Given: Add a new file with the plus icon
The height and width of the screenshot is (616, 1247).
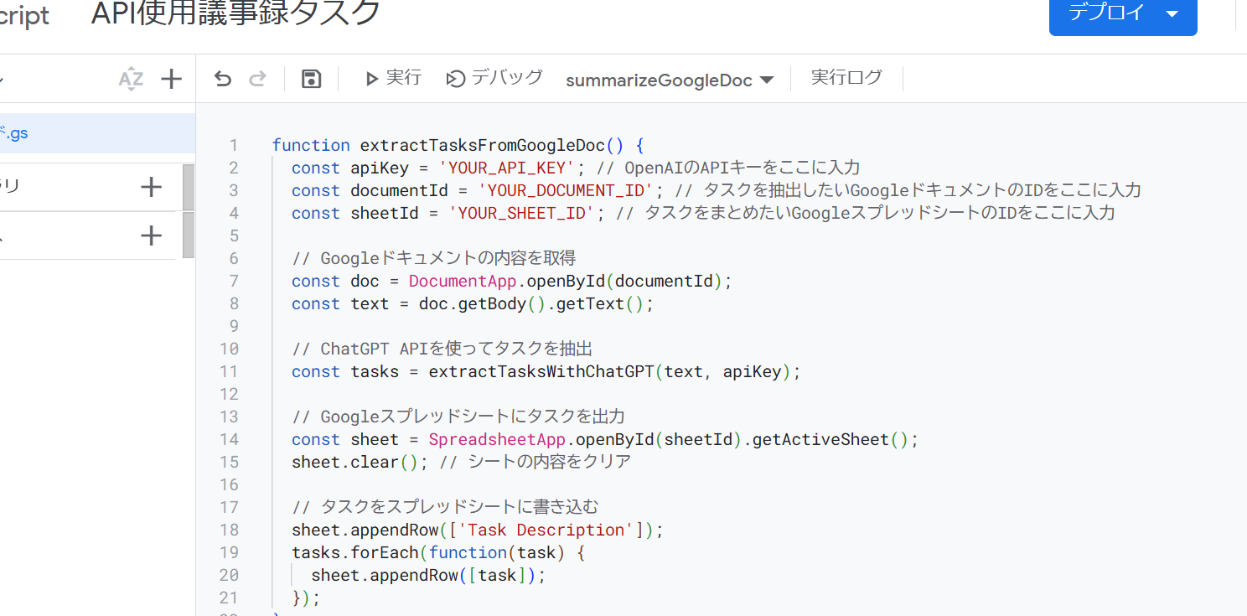Looking at the screenshot, I should [171, 80].
